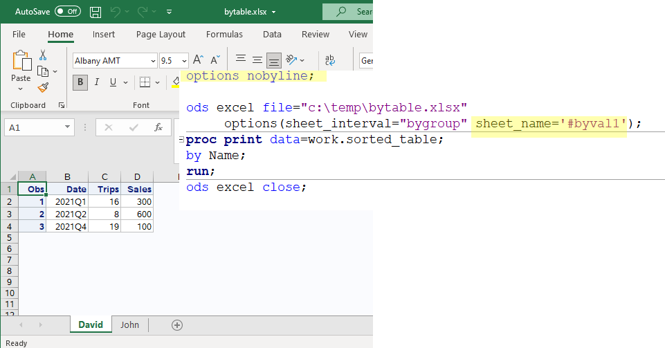The height and width of the screenshot is (348, 665).
Task: Open the font size dropdown
Action: point(183,61)
